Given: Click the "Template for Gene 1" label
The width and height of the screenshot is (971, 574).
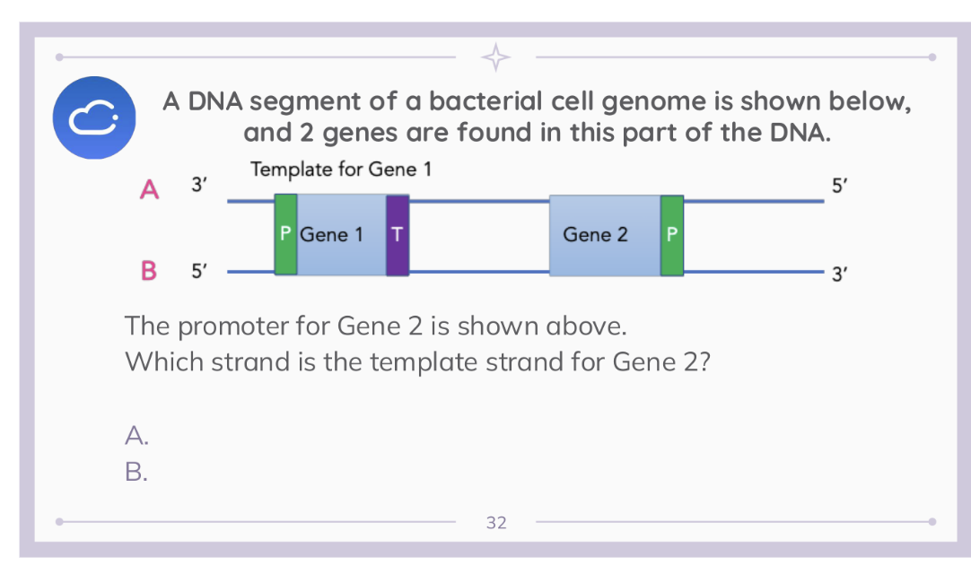Looking at the screenshot, I should 341,170.
